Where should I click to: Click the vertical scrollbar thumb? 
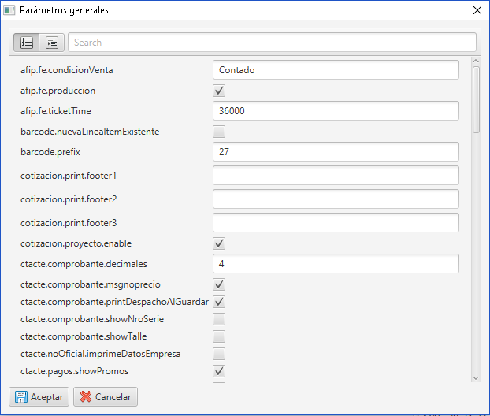coord(476,100)
